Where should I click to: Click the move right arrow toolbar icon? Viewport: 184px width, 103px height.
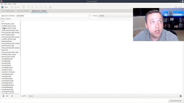click(x=46, y=7)
